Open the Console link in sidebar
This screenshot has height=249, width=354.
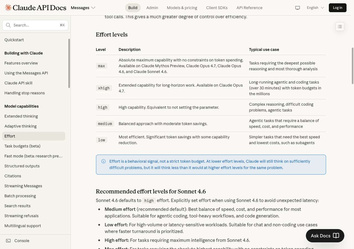coord(22,241)
